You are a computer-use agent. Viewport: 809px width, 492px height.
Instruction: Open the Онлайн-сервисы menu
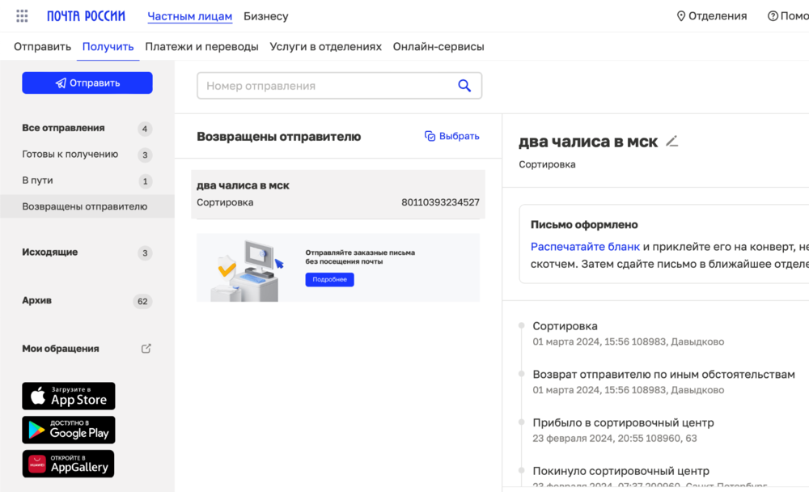click(x=438, y=46)
